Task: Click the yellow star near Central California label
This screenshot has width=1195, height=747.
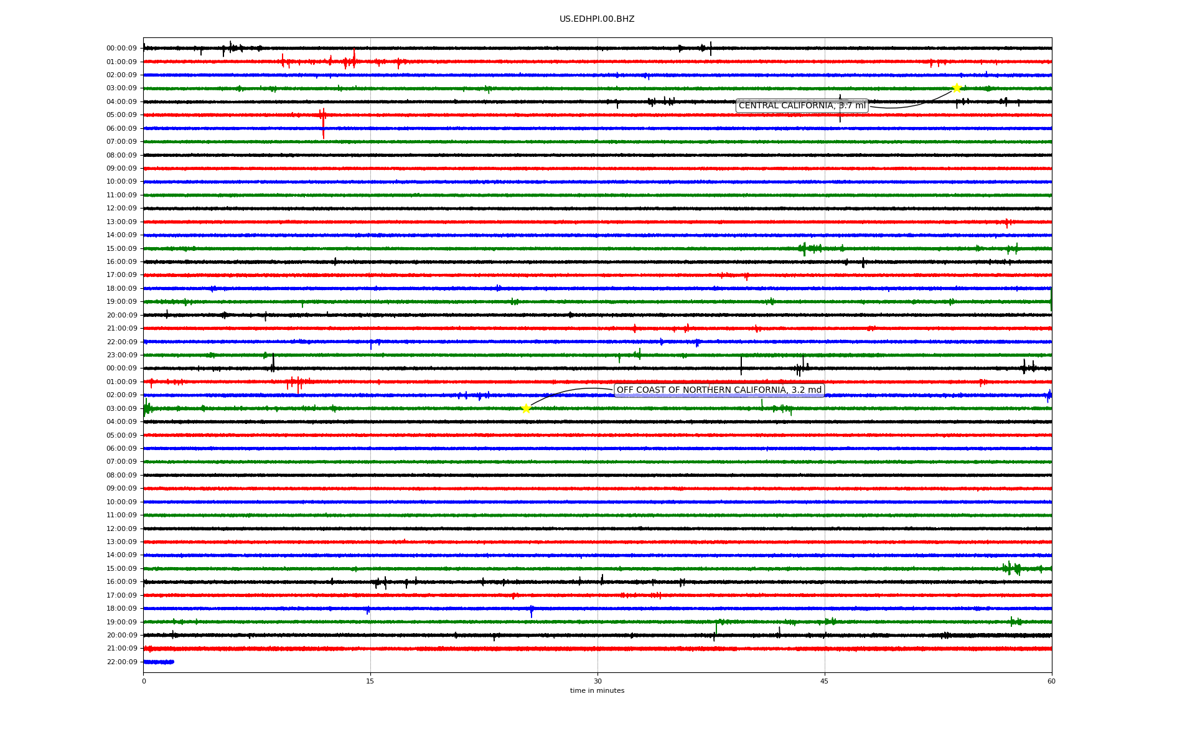Action: [957, 88]
